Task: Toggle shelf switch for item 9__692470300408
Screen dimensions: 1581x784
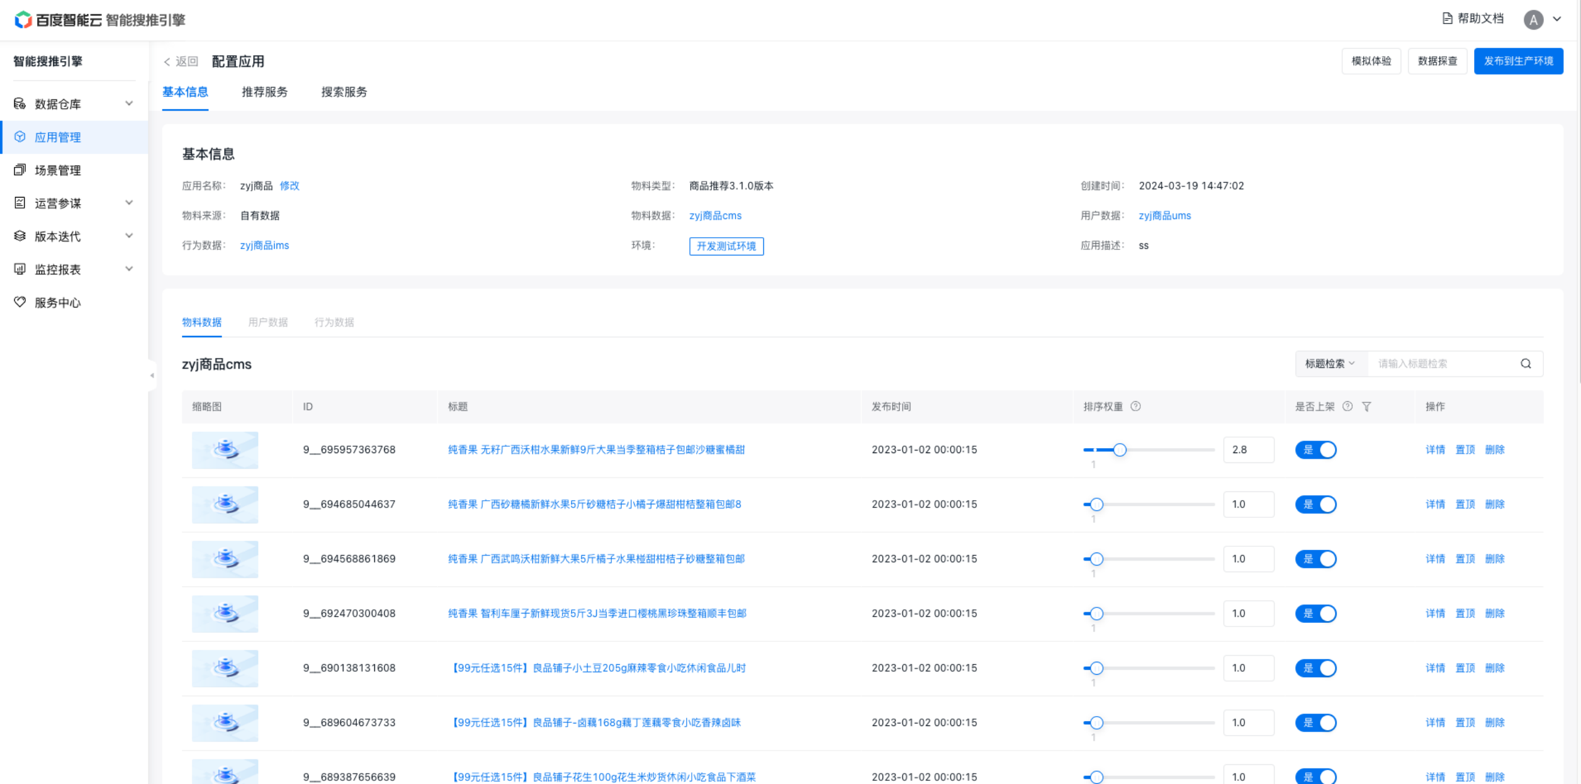Action: click(x=1315, y=613)
